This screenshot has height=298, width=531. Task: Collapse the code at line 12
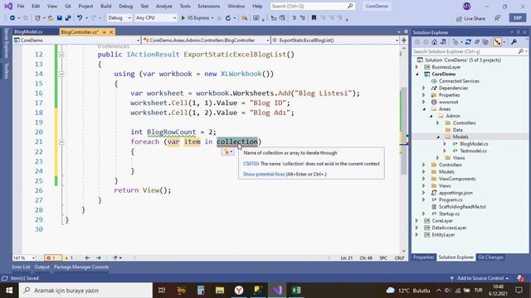[61, 54]
